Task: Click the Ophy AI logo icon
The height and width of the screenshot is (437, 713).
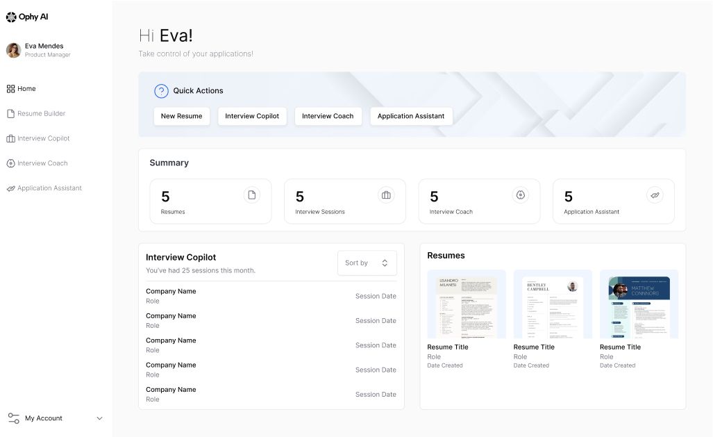Action: point(11,17)
